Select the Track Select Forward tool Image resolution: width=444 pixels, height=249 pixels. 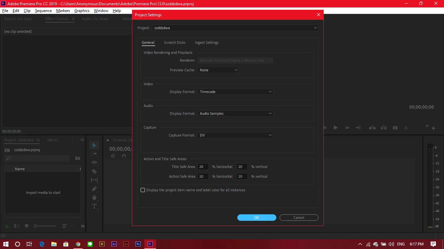coord(94,154)
